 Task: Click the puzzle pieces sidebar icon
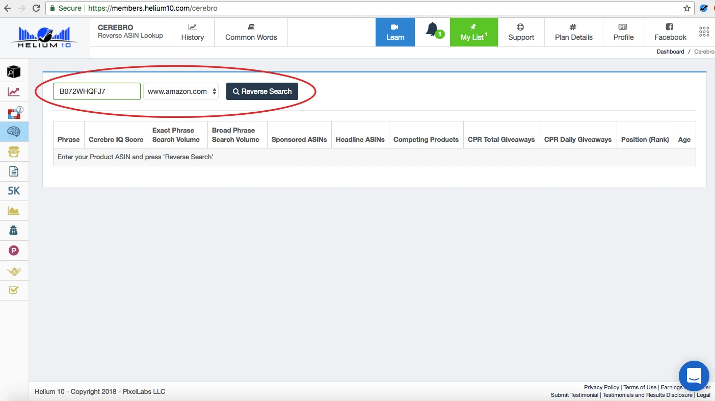[x=14, y=112]
